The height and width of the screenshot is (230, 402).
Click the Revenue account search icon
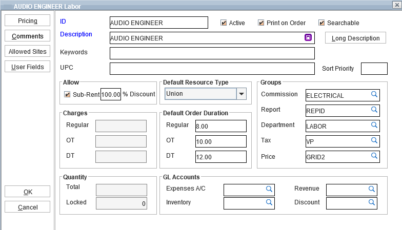[372, 189]
